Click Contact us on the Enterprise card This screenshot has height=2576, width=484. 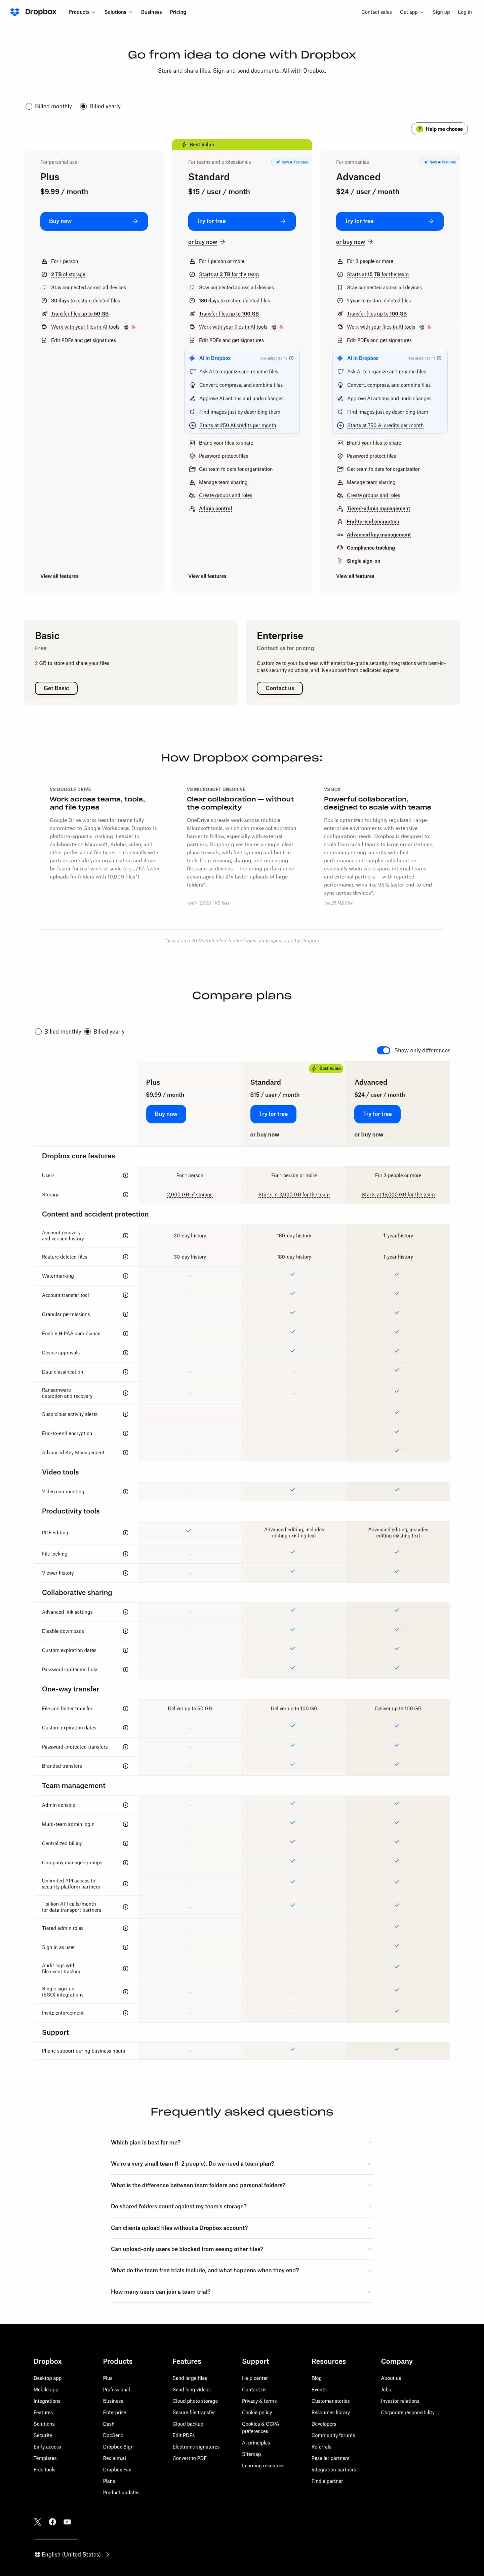click(280, 688)
